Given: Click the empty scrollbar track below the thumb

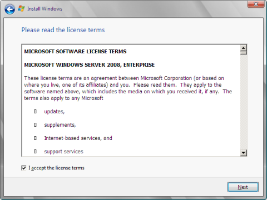Looking at the screenshot, I should (244, 102).
